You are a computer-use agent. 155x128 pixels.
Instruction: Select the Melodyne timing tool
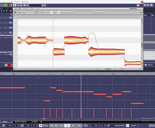click(69, 12)
